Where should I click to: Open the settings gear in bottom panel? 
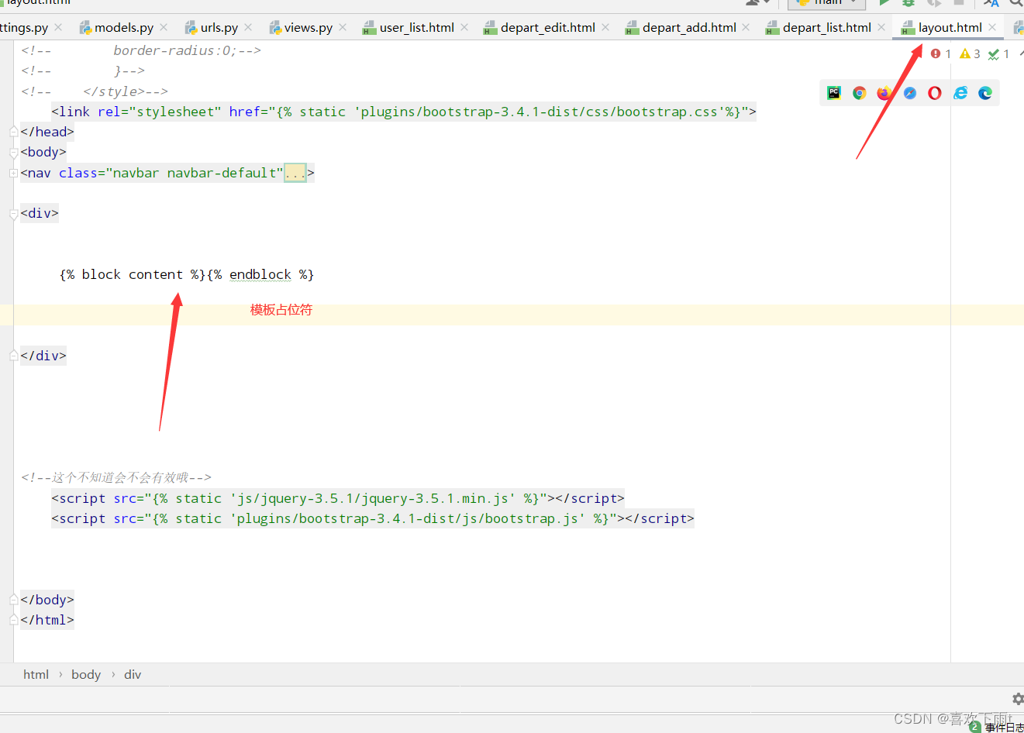coord(1017,699)
